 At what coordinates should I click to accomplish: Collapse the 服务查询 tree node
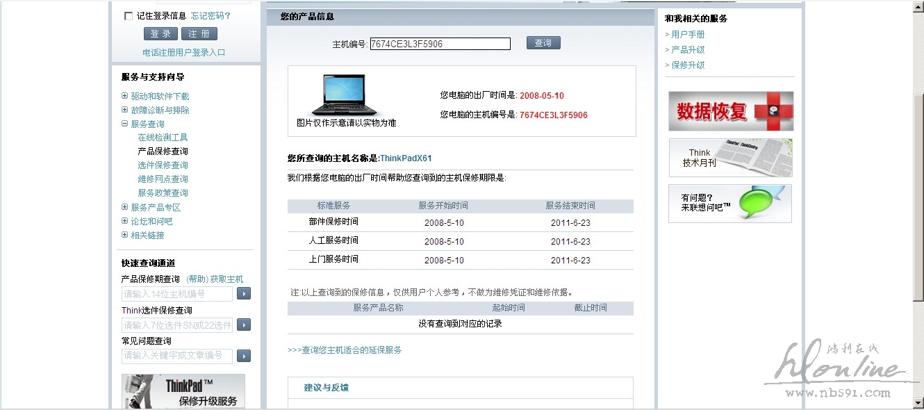pos(125,124)
